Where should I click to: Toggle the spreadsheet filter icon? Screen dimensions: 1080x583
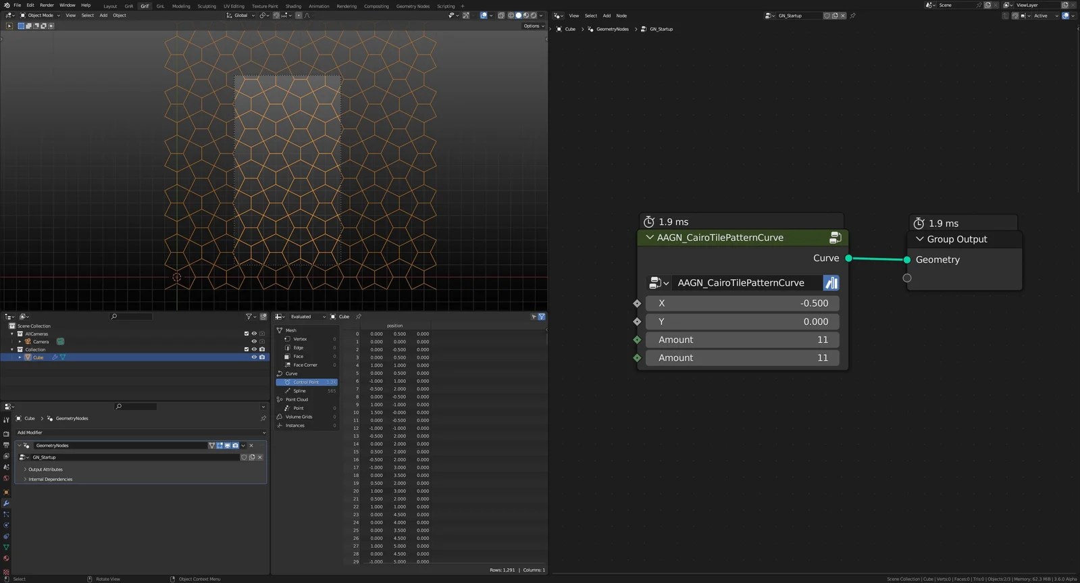tap(541, 317)
